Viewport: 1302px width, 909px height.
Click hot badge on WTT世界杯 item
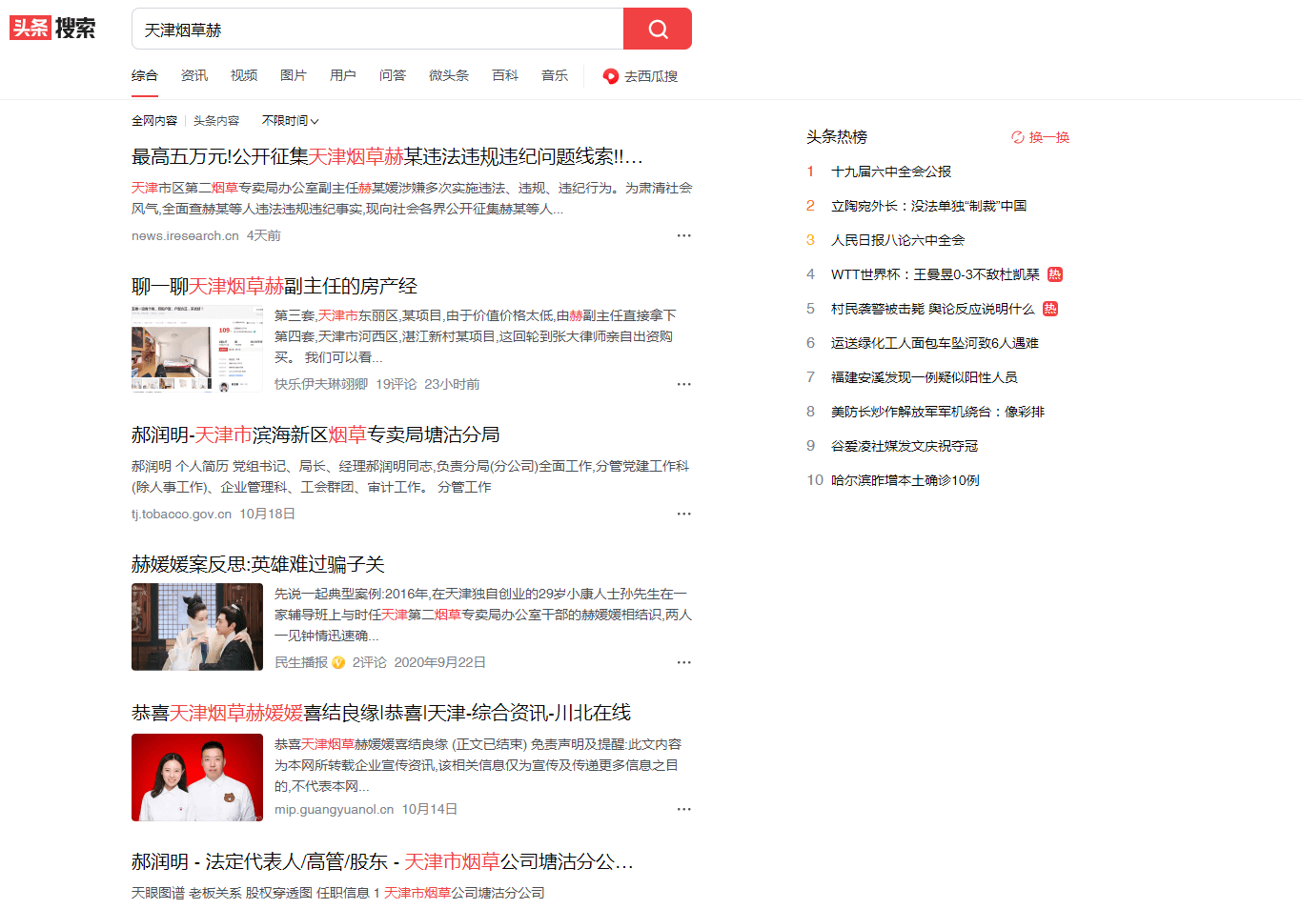point(1054,274)
